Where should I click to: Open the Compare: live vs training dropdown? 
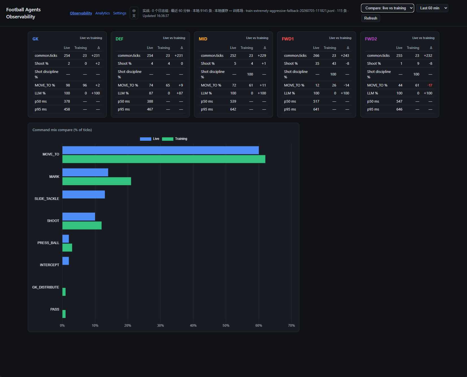(x=387, y=8)
